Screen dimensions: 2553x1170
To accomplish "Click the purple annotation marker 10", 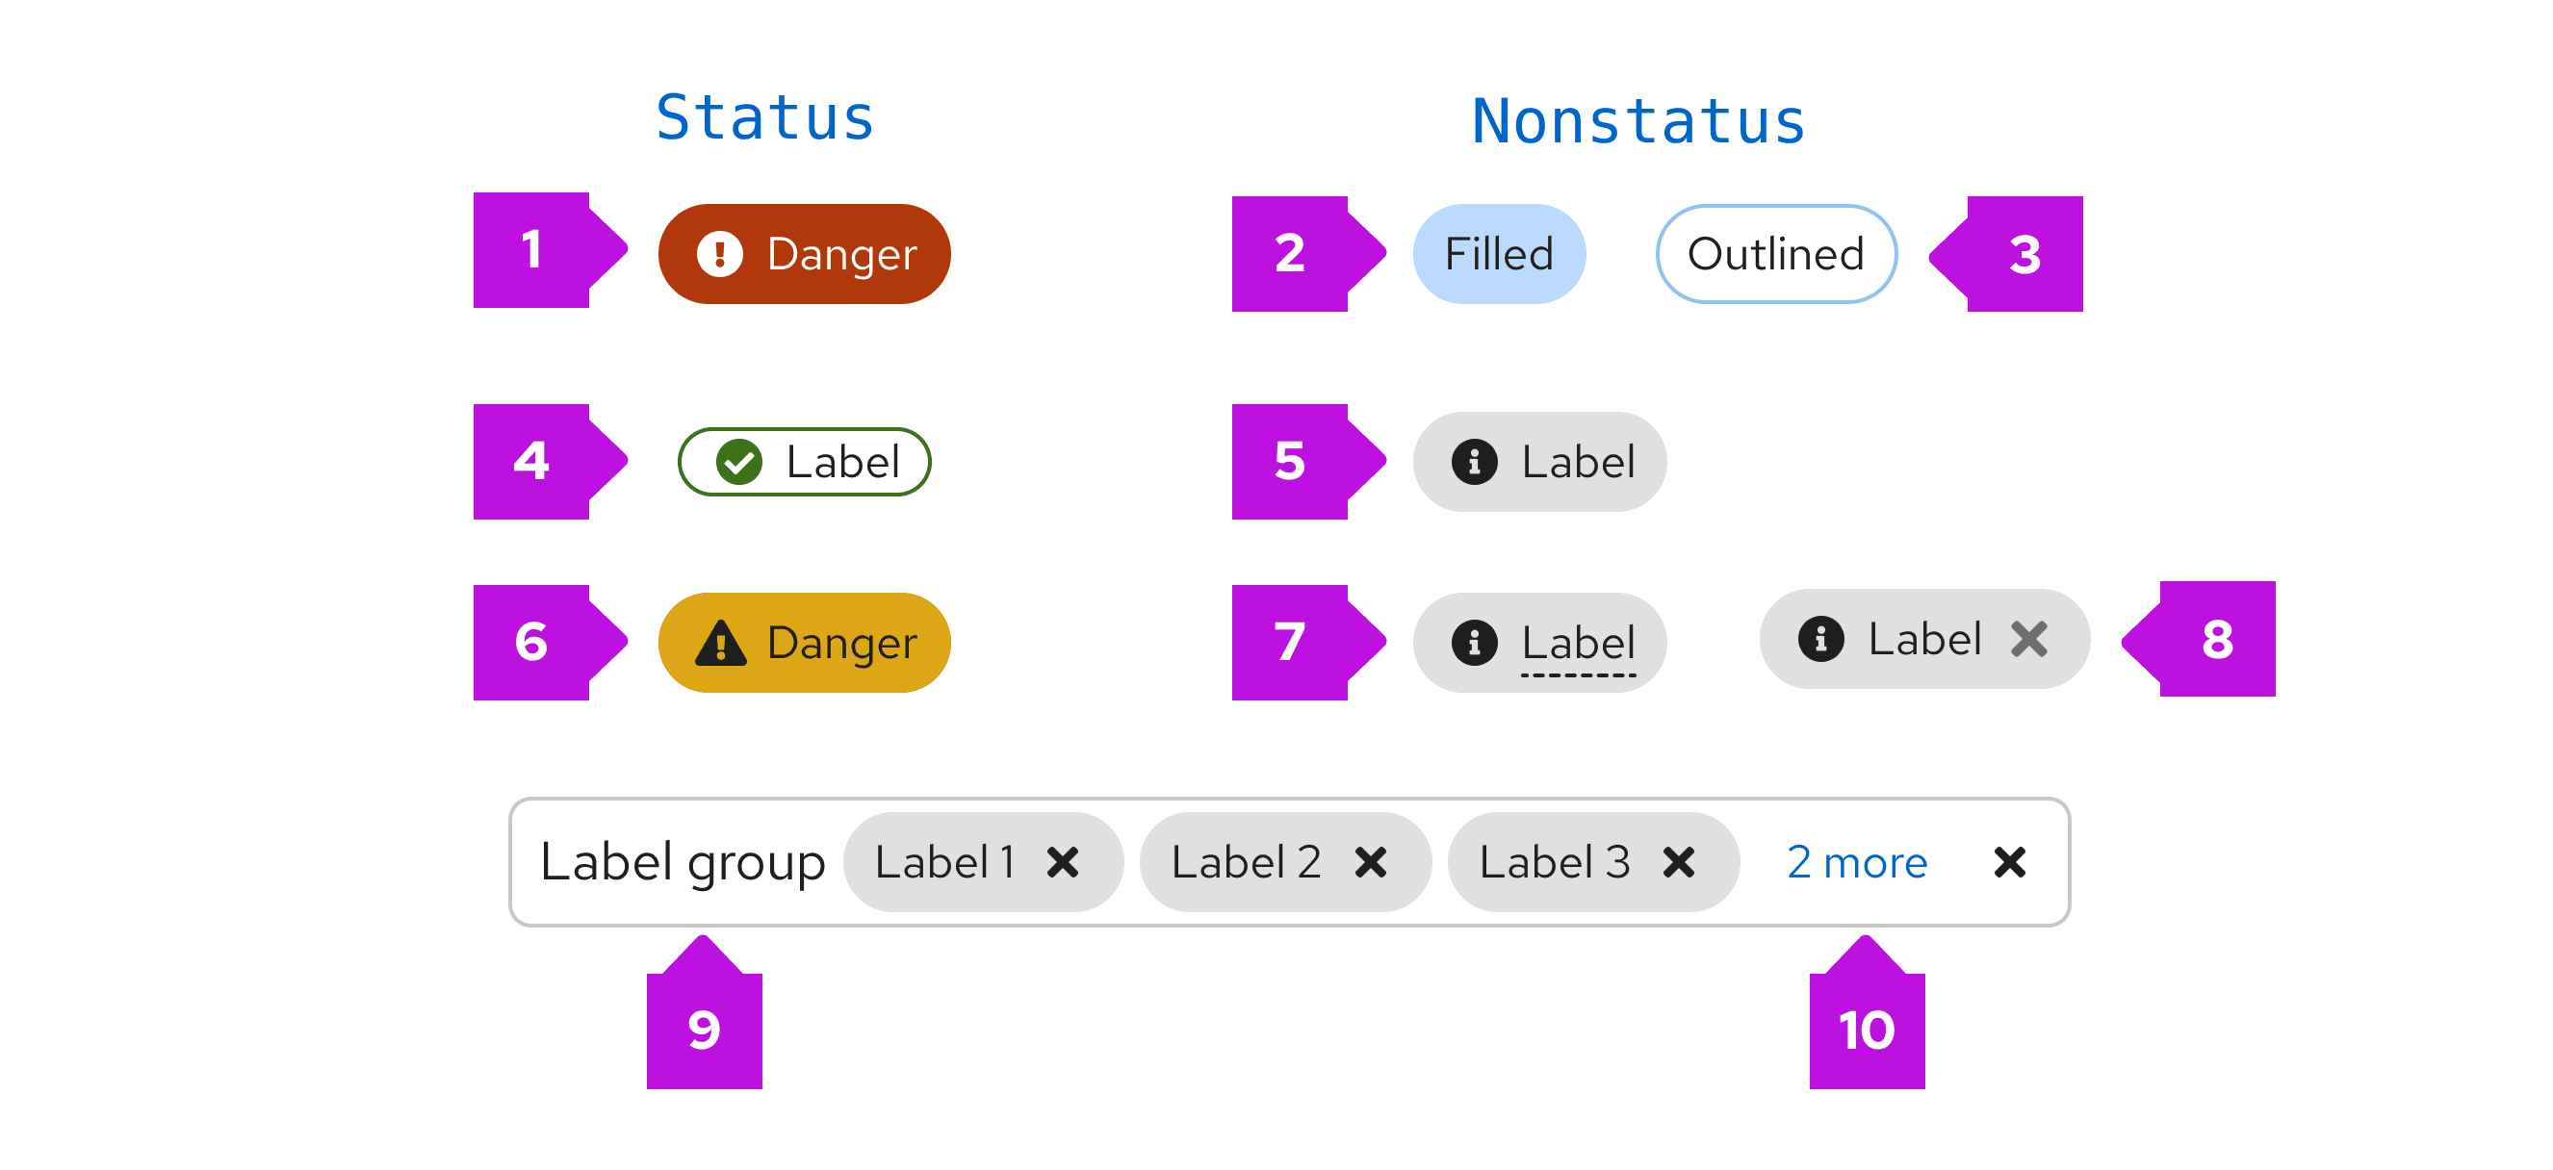I will (1867, 1030).
